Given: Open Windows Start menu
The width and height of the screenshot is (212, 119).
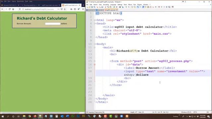Looking at the screenshot, I should point(3,116).
